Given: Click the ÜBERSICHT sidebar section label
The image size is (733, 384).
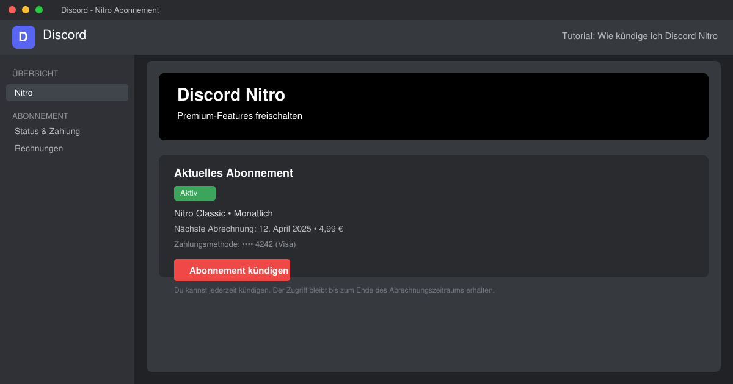Looking at the screenshot, I should point(35,73).
